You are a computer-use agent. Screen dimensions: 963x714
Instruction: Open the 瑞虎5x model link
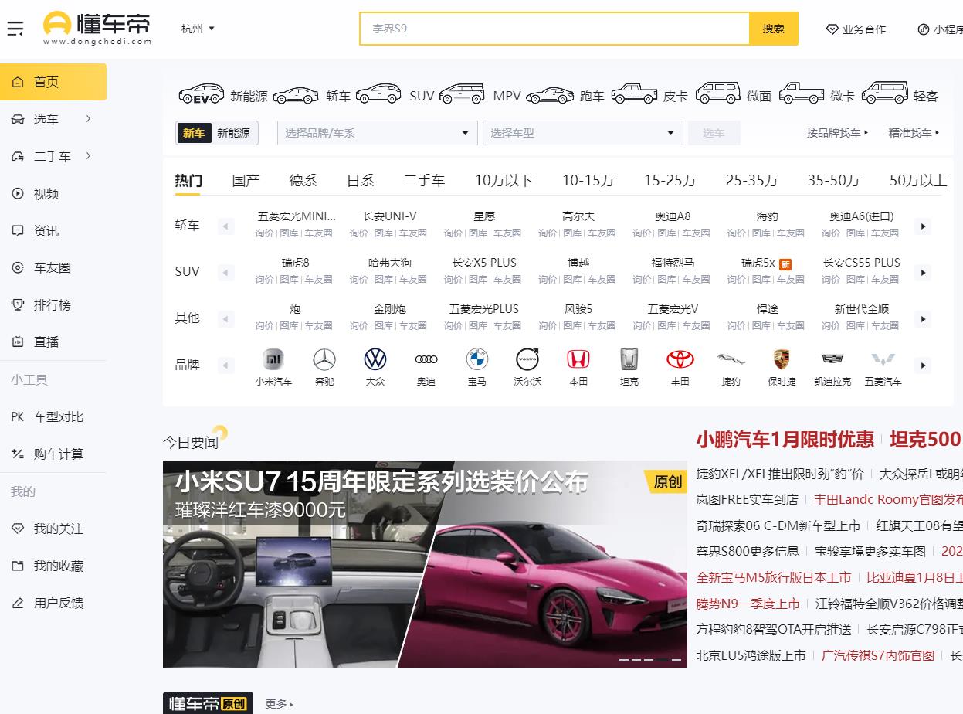pyautogui.click(x=758, y=263)
